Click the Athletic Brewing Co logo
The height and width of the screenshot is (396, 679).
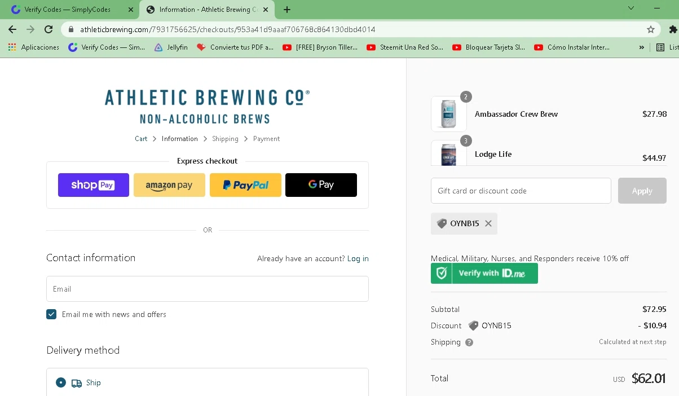(207, 106)
